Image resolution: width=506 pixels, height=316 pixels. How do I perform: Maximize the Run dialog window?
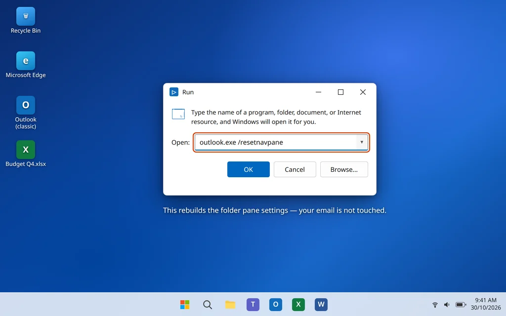[x=340, y=92]
